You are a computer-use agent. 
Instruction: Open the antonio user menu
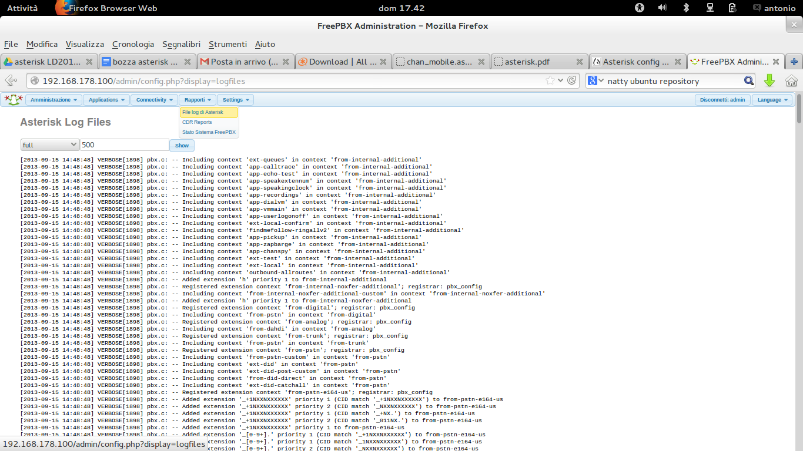[774, 8]
